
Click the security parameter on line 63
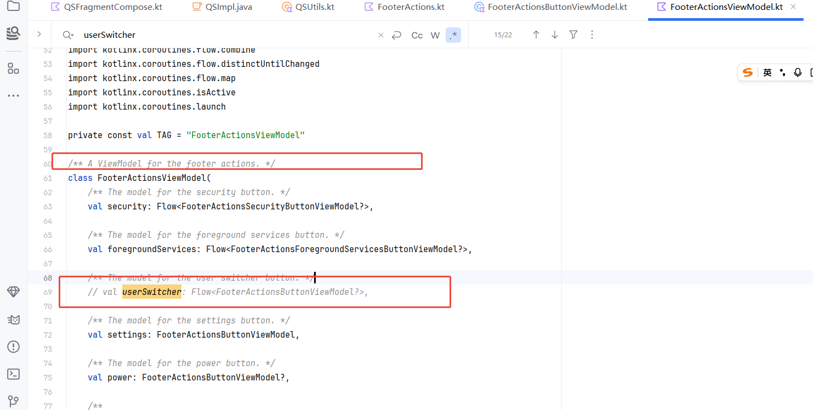(x=127, y=207)
